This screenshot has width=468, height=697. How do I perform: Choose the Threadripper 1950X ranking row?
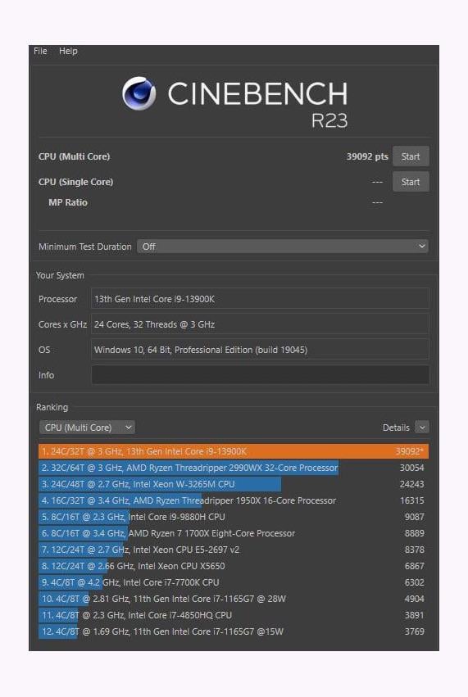click(234, 500)
